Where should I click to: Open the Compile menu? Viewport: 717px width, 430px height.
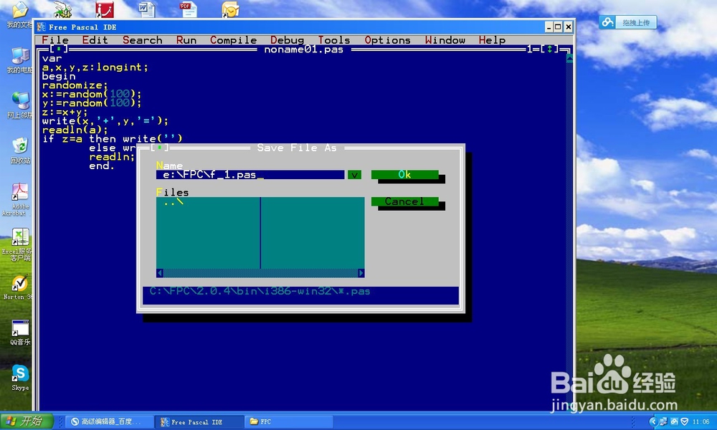(233, 40)
